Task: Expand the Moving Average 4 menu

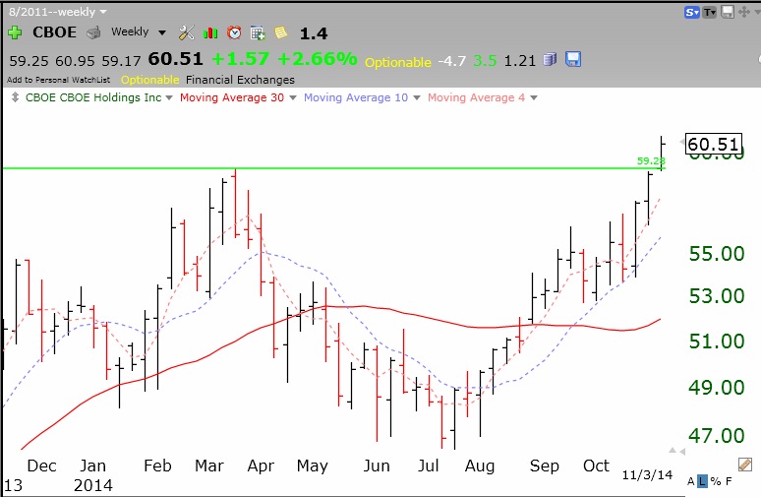Action: (x=534, y=97)
